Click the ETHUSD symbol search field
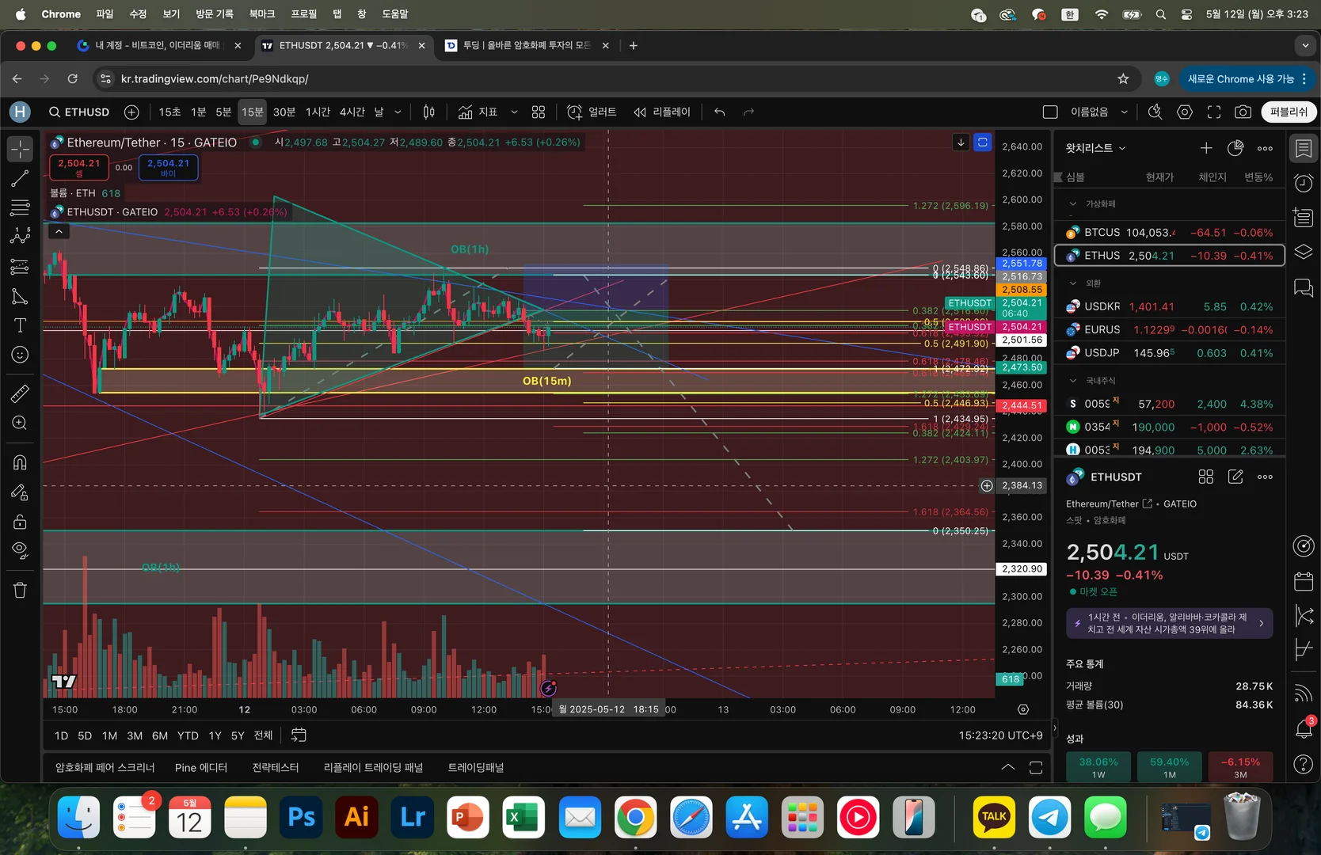Screen dimensions: 1321x855 (79, 112)
